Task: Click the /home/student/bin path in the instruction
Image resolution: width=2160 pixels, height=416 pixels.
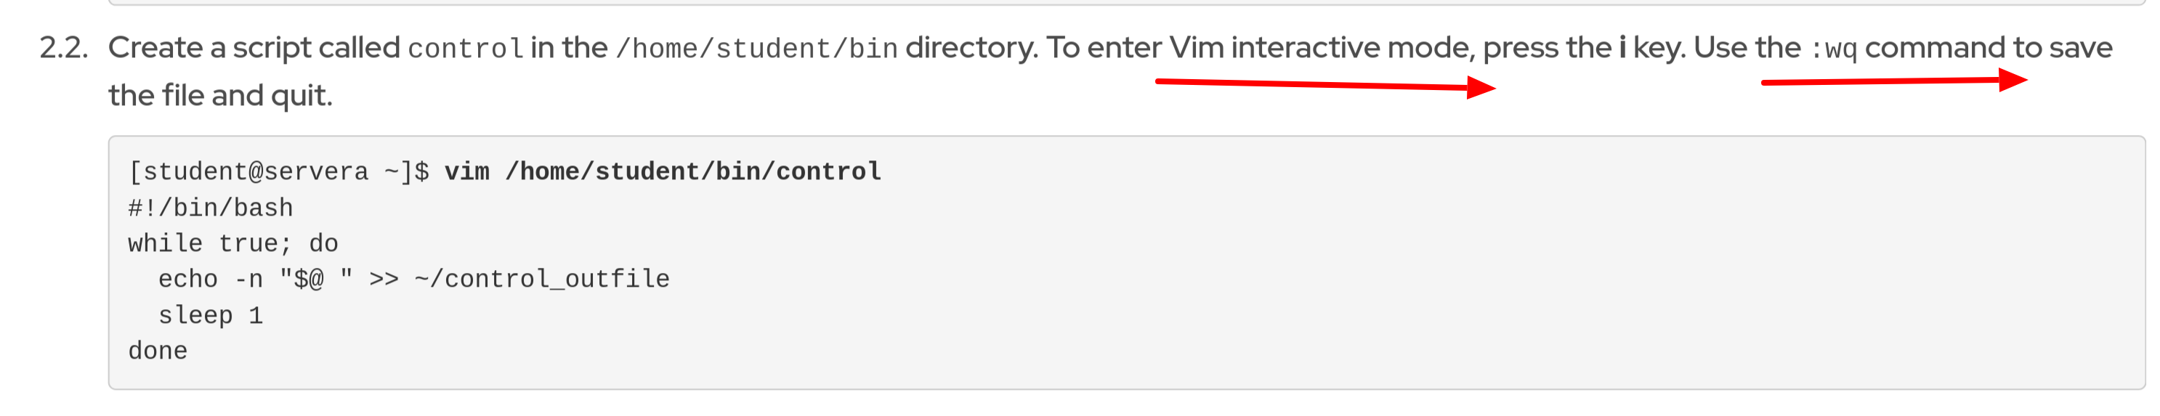Action: click(756, 49)
